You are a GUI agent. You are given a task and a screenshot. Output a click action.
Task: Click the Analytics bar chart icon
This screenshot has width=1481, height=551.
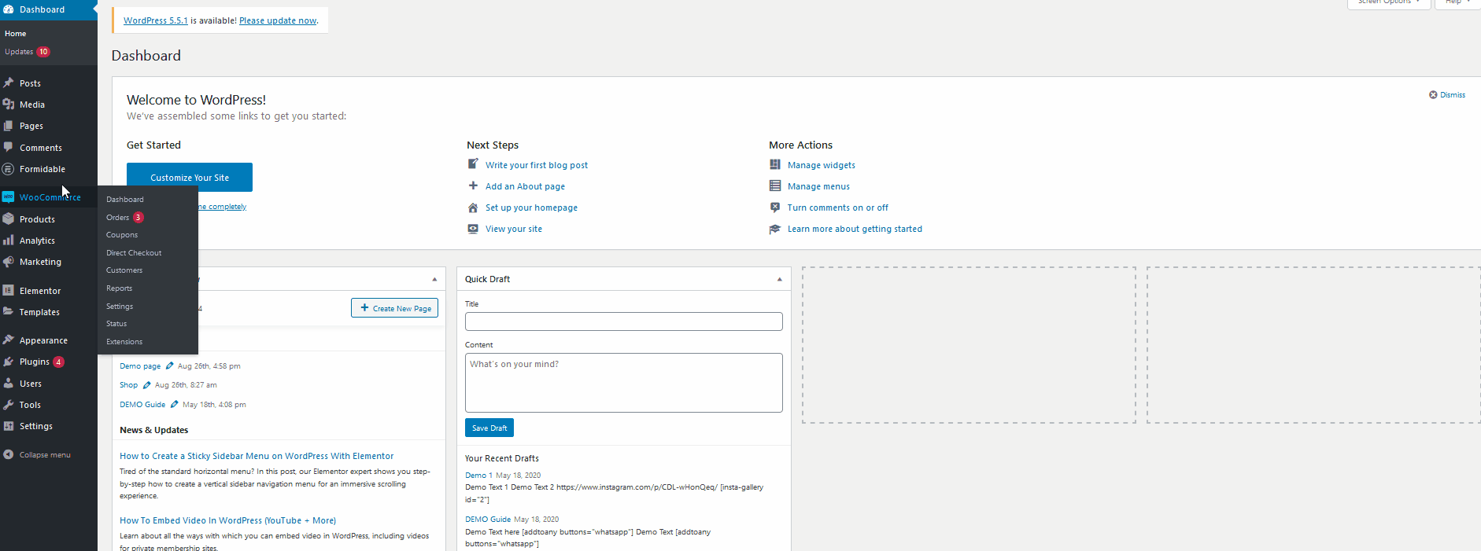[x=9, y=240]
